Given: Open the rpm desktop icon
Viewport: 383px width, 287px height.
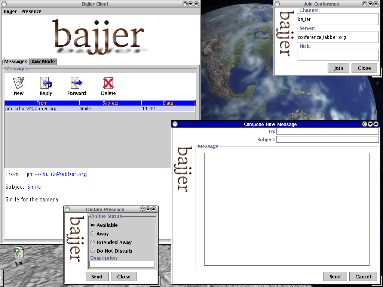Looking at the screenshot, I should click(x=18, y=253).
